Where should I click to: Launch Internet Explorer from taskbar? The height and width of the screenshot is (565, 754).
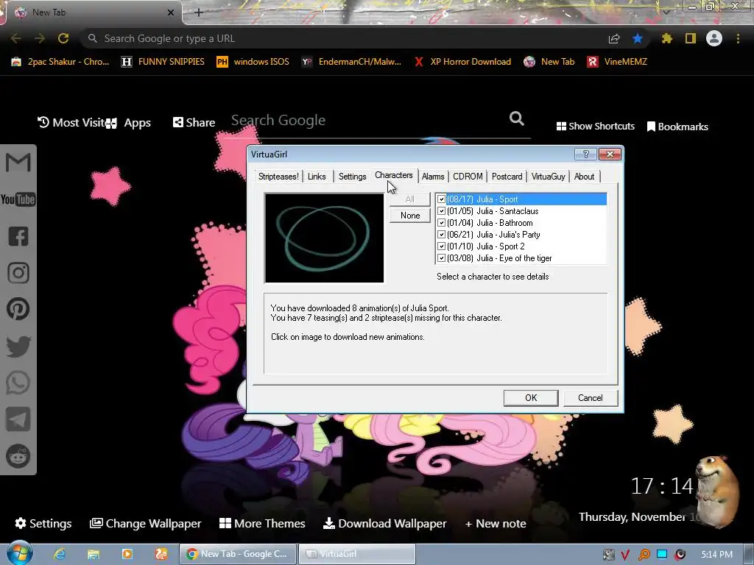pyautogui.click(x=60, y=554)
